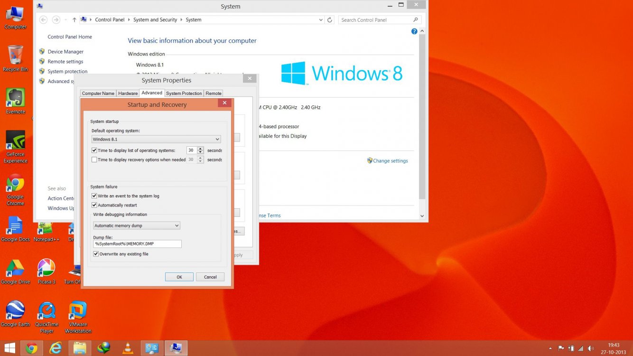The image size is (633, 356).
Task: Click the seconds value field for operating systems list
Action: (x=192, y=150)
